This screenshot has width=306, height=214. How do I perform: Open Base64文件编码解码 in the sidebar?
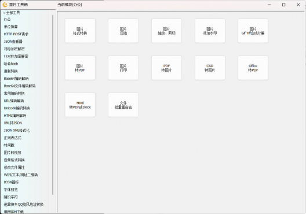(20, 86)
